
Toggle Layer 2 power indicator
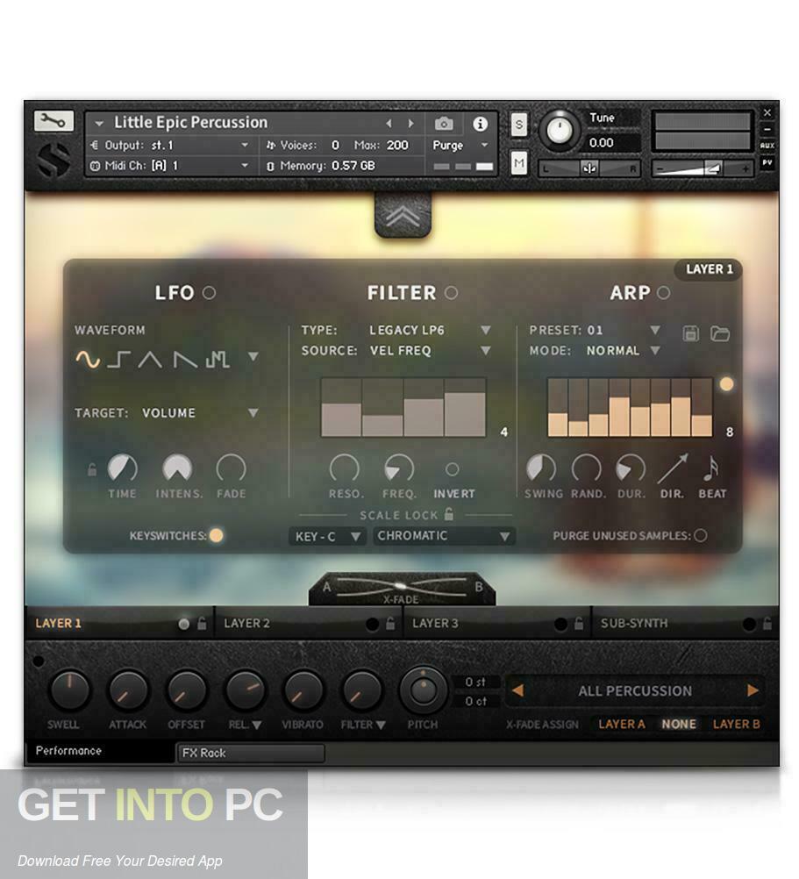(372, 624)
